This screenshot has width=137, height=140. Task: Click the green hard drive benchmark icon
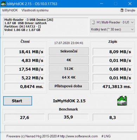[122, 101]
